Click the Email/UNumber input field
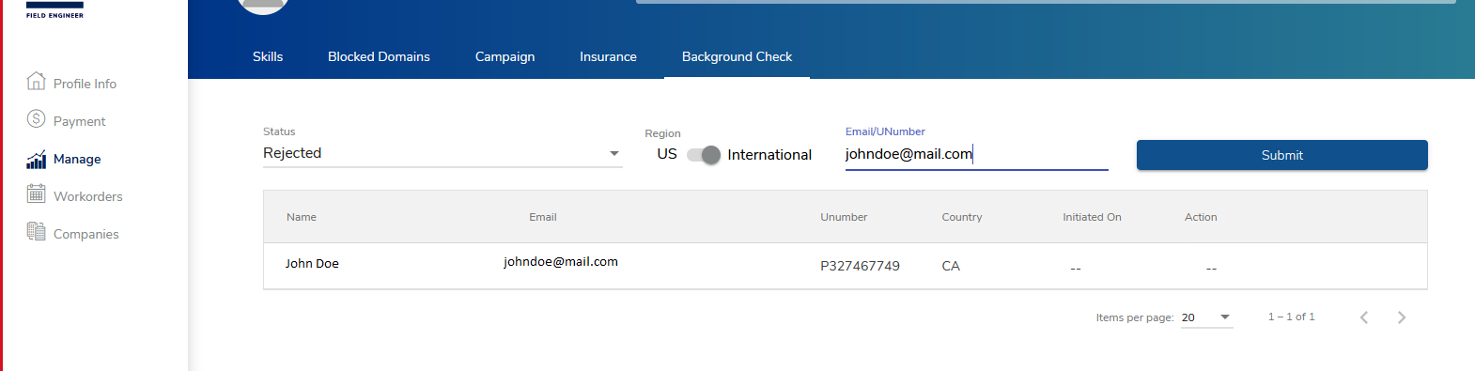 (x=977, y=154)
